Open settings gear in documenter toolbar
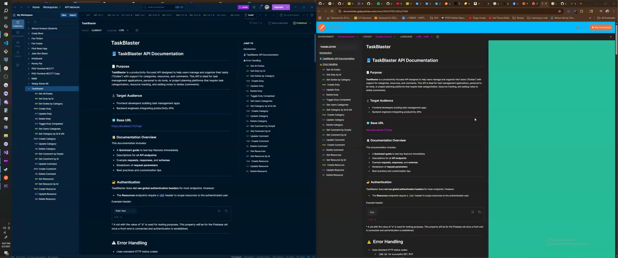 pyautogui.click(x=437, y=37)
